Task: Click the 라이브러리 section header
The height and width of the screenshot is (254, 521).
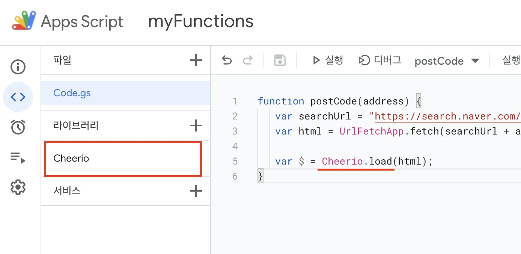Action: click(x=76, y=125)
